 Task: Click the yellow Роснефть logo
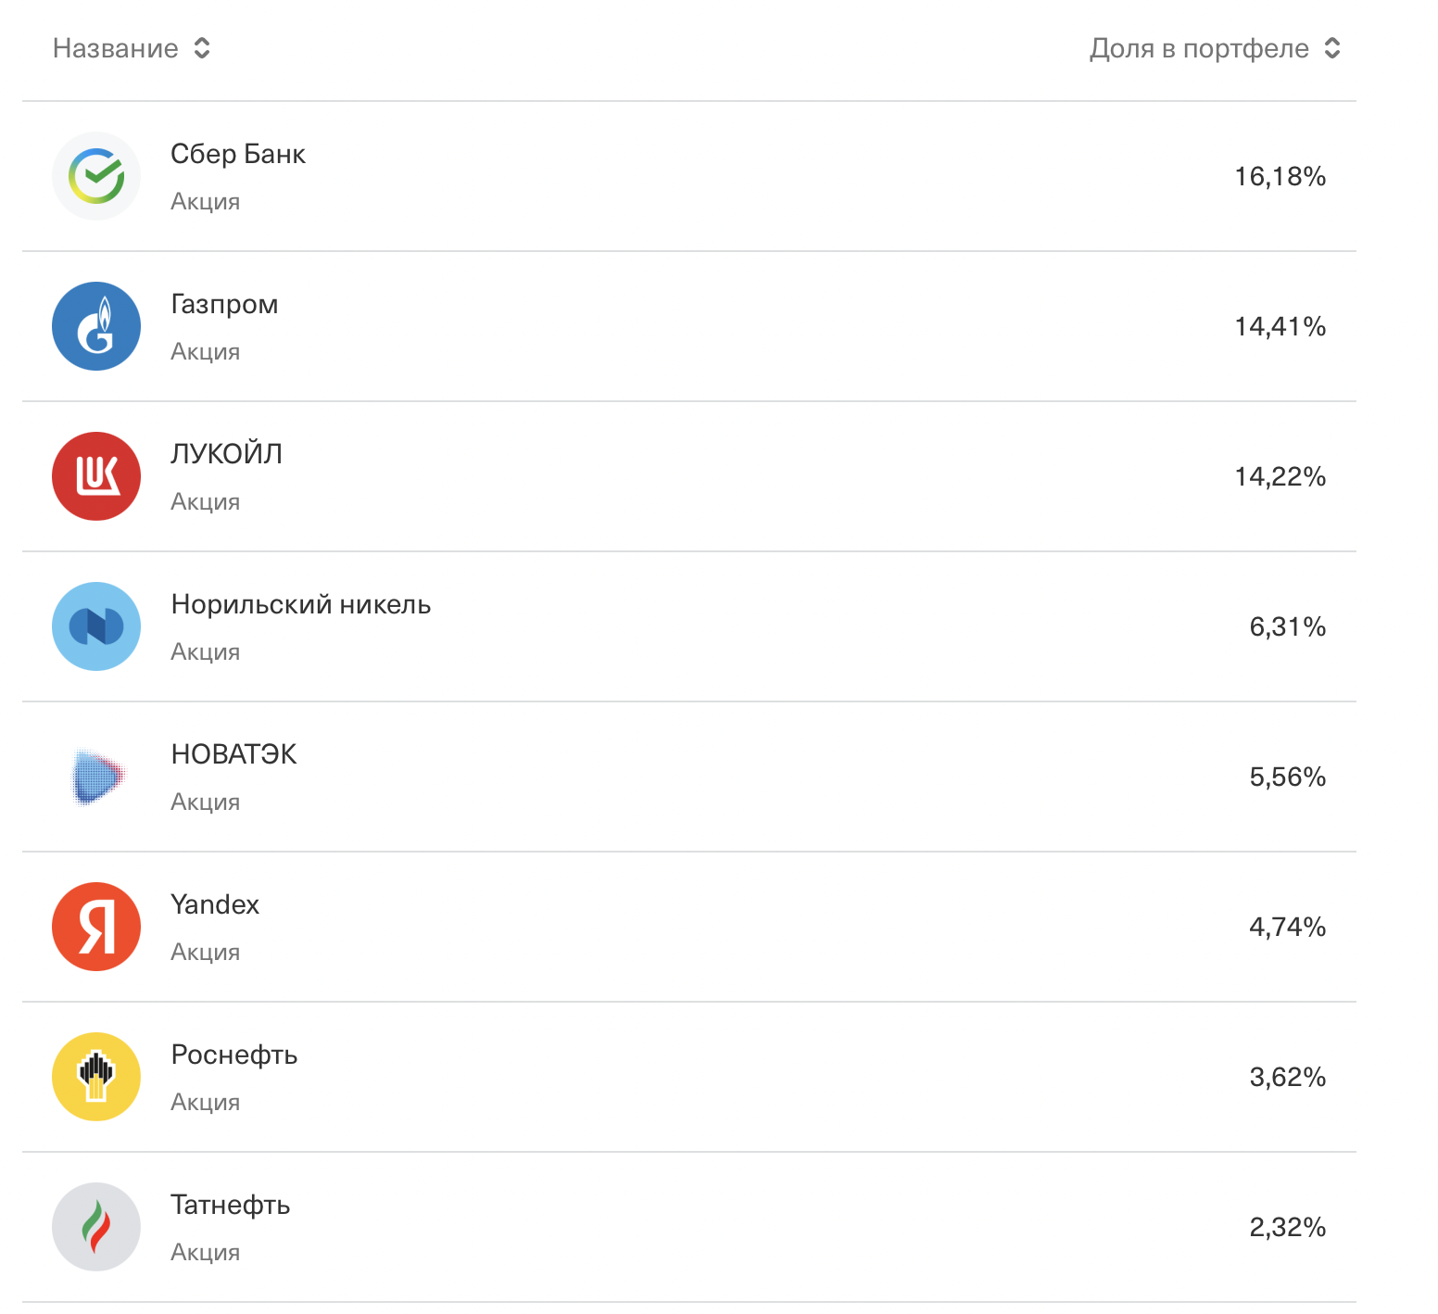[96, 1077]
